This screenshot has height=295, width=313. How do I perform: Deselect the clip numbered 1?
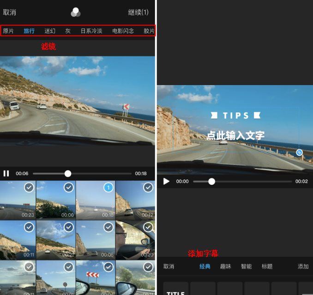pyautogui.click(x=108, y=187)
